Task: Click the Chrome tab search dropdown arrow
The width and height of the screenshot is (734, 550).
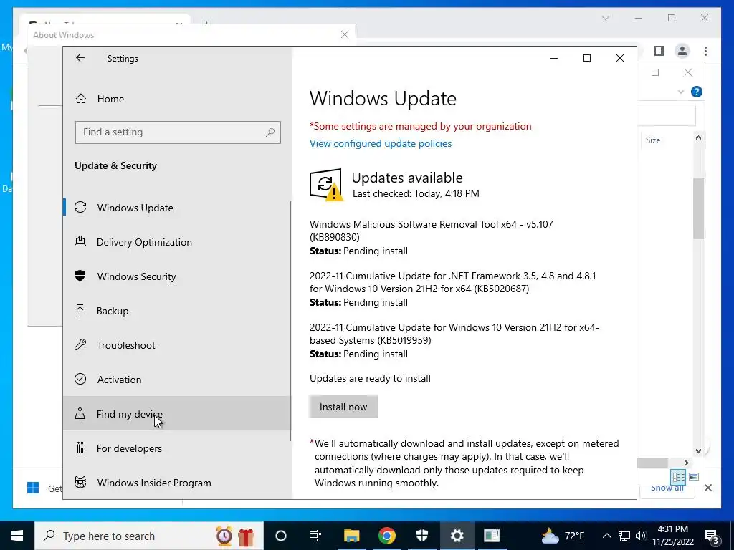Action: (x=605, y=18)
